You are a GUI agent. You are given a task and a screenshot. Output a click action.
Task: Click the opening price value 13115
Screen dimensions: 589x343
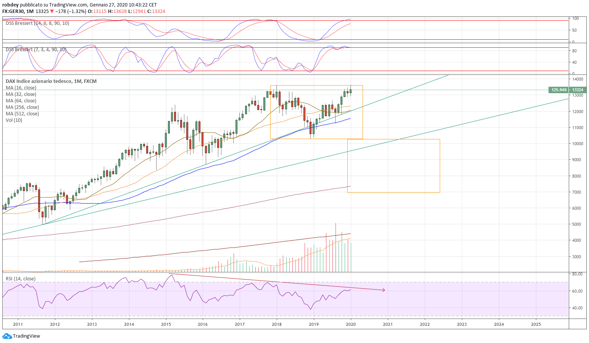click(100, 11)
